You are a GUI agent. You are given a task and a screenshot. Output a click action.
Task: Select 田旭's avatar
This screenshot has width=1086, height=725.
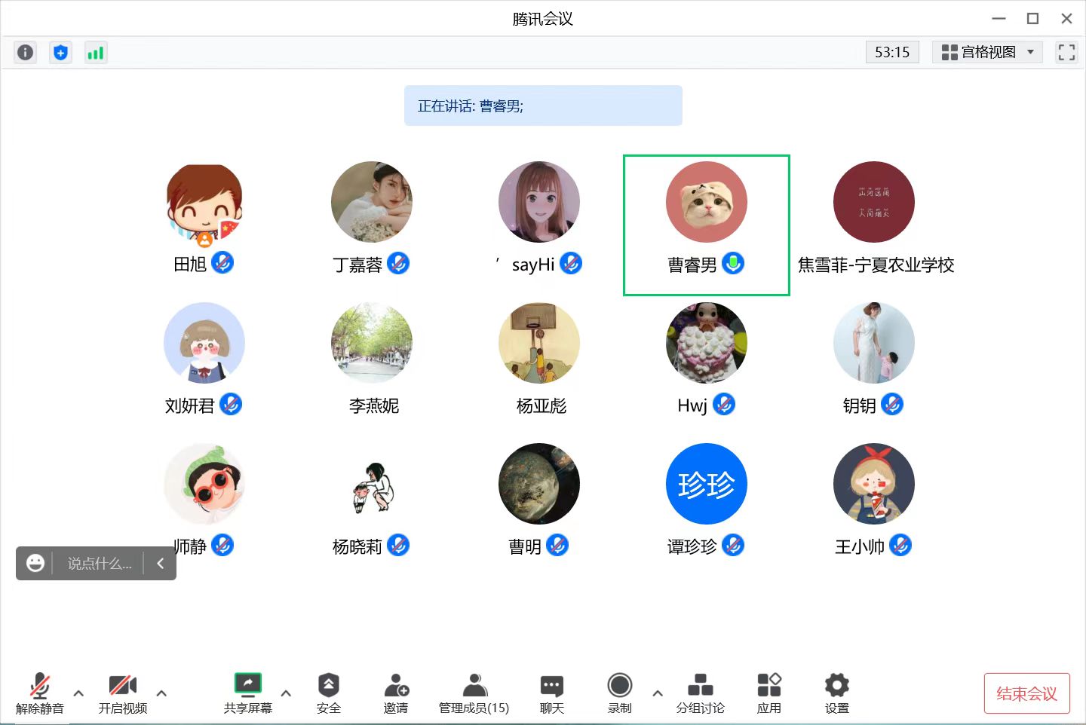coord(204,202)
